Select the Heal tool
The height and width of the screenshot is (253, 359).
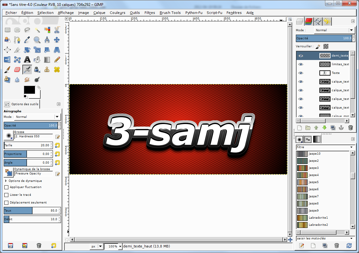point(57,70)
